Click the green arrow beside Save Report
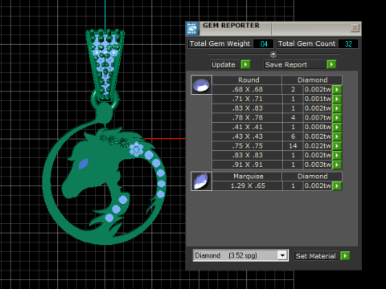This screenshot has height=289, width=386. 331,64
